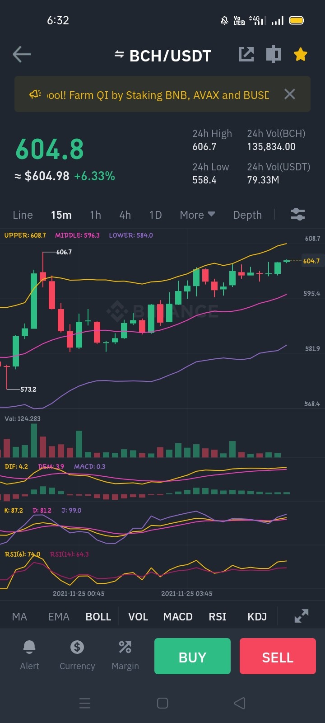Expand chart to fullscreen
The image size is (325, 723).
pyautogui.click(x=302, y=616)
